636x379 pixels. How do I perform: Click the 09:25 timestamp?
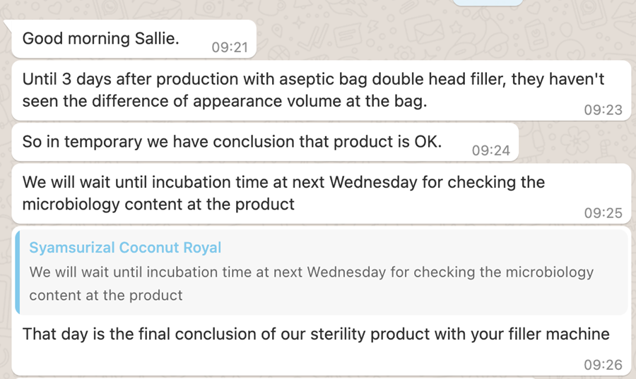coord(603,213)
